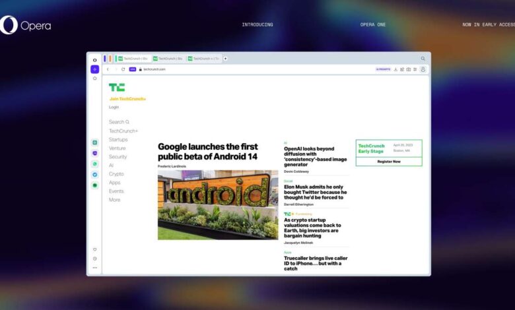Click author Devin Coldewey
Image resolution: width=515 pixels, height=310 pixels.
click(296, 171)
